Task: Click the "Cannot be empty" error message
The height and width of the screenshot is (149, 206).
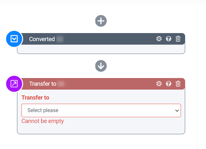Action: click(x=43, y=121)
